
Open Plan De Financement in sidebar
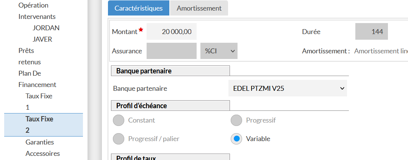click(37, 79)
